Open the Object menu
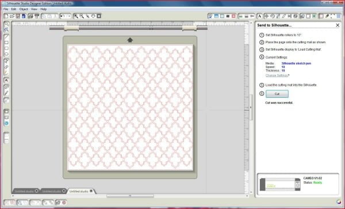Screen dimensions: 345x209 pyautogui.click(x=24, y=9)
